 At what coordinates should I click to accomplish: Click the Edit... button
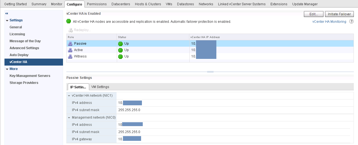(314, 14)
